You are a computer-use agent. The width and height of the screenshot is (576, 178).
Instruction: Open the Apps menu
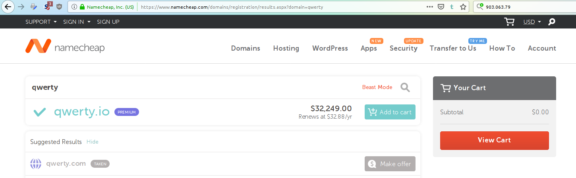point(369,48)
